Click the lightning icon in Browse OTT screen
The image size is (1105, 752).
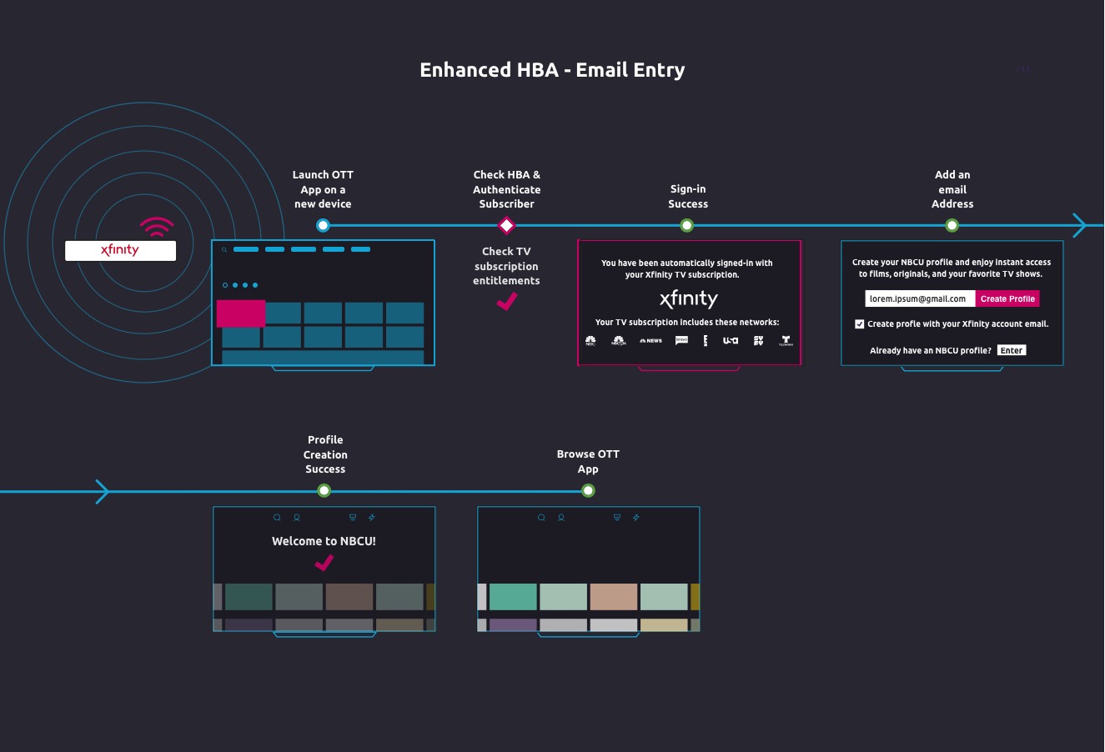tap(636, 518)
